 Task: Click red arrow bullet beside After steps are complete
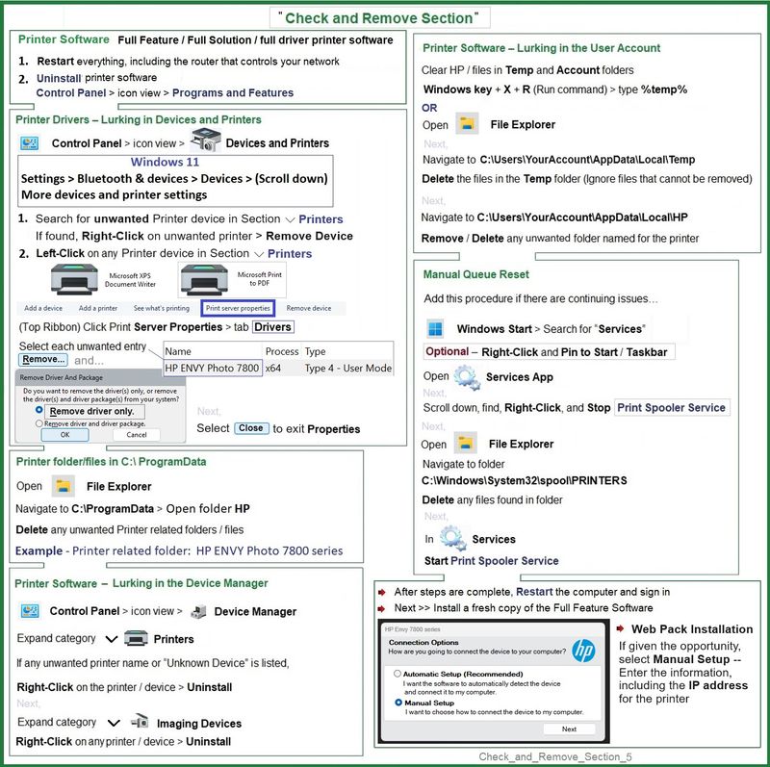tap(381, 592)
